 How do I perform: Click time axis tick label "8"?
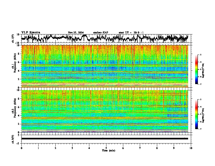tap(157, 148)
